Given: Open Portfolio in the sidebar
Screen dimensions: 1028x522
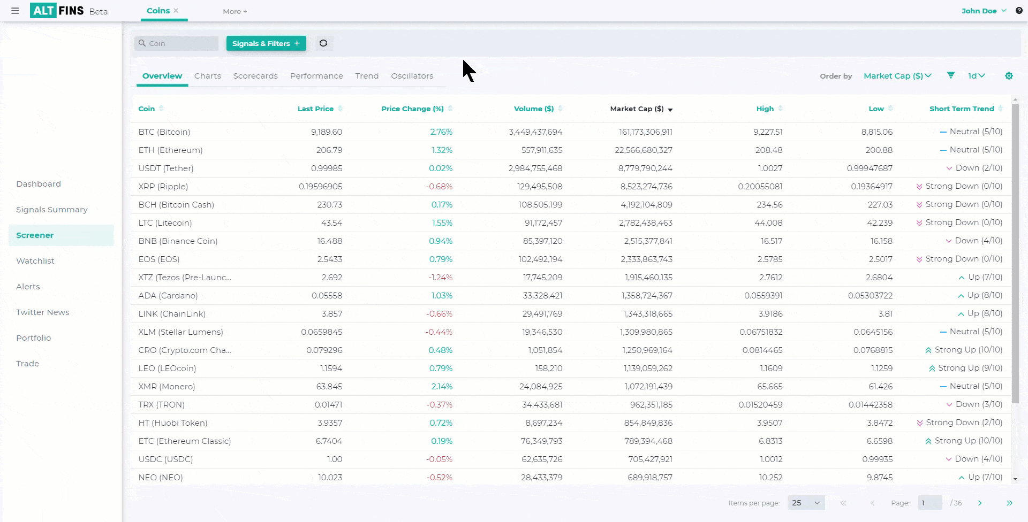Looking at the screenshot, I should (x=34, y=338).
